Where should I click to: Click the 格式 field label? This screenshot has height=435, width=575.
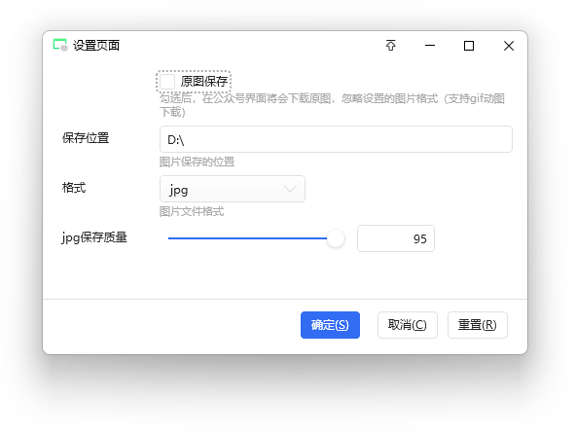[x=74, y=188]
